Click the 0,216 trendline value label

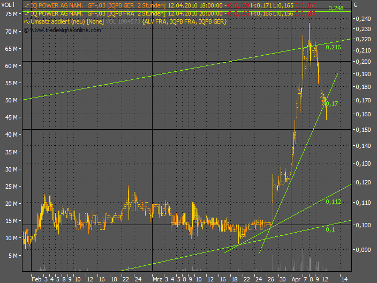(333, 48)
